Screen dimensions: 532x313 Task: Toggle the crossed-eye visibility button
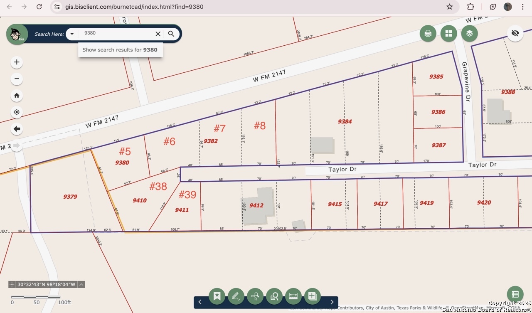coord(515,33)
